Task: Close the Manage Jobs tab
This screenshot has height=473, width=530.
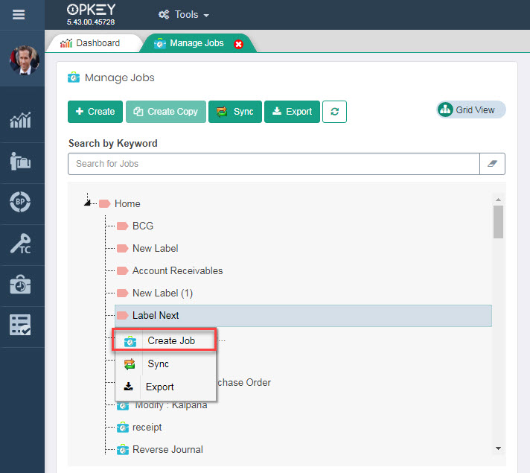Action: tap(239, 44)
